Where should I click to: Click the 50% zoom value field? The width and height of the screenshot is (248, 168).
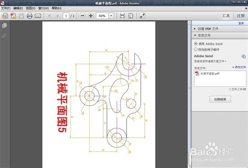pyautogui.click(x=102, y=16)
